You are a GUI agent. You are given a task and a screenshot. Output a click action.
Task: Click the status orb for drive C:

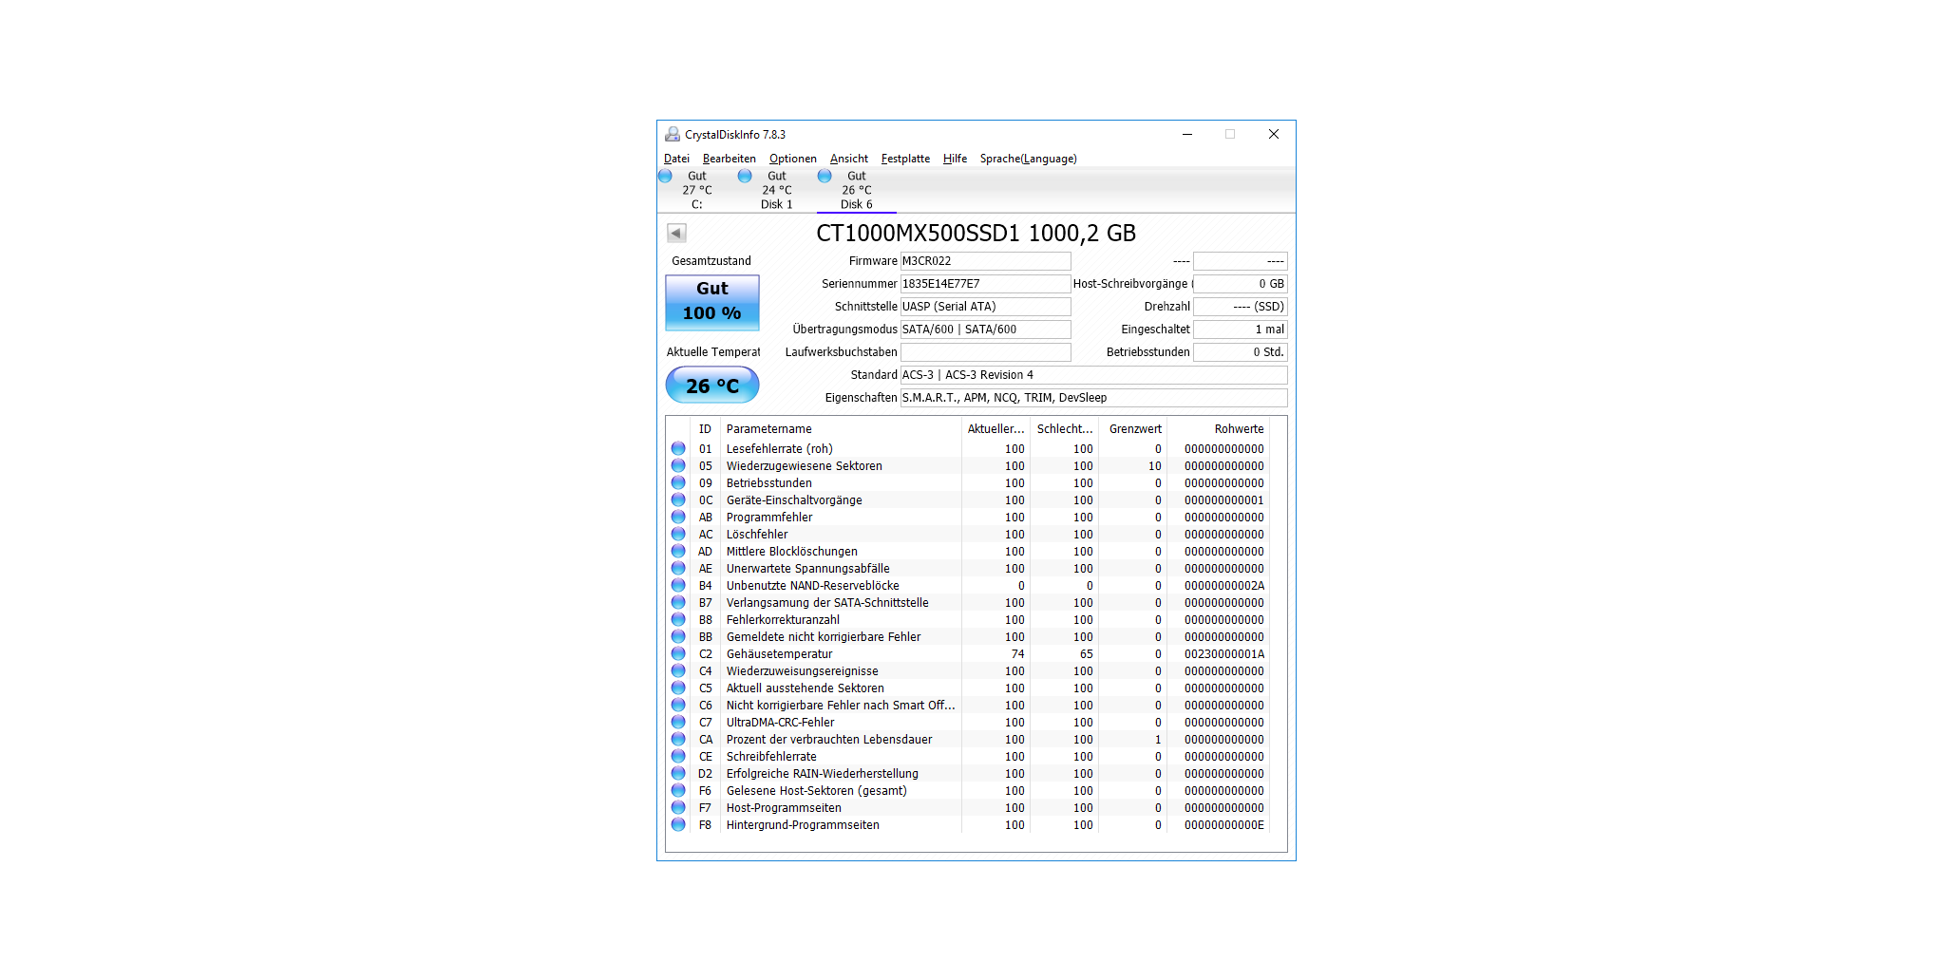click(665, 176)
